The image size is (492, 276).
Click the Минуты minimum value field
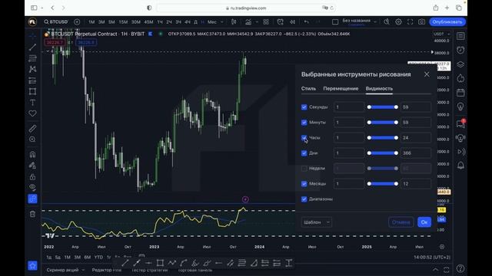(349, 123)
